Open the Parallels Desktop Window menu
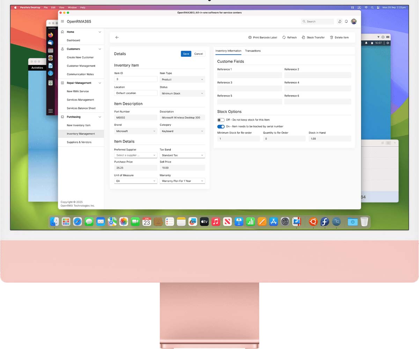Image resolution: width=419 pixels, height=349 pixels. pos(72,7)
